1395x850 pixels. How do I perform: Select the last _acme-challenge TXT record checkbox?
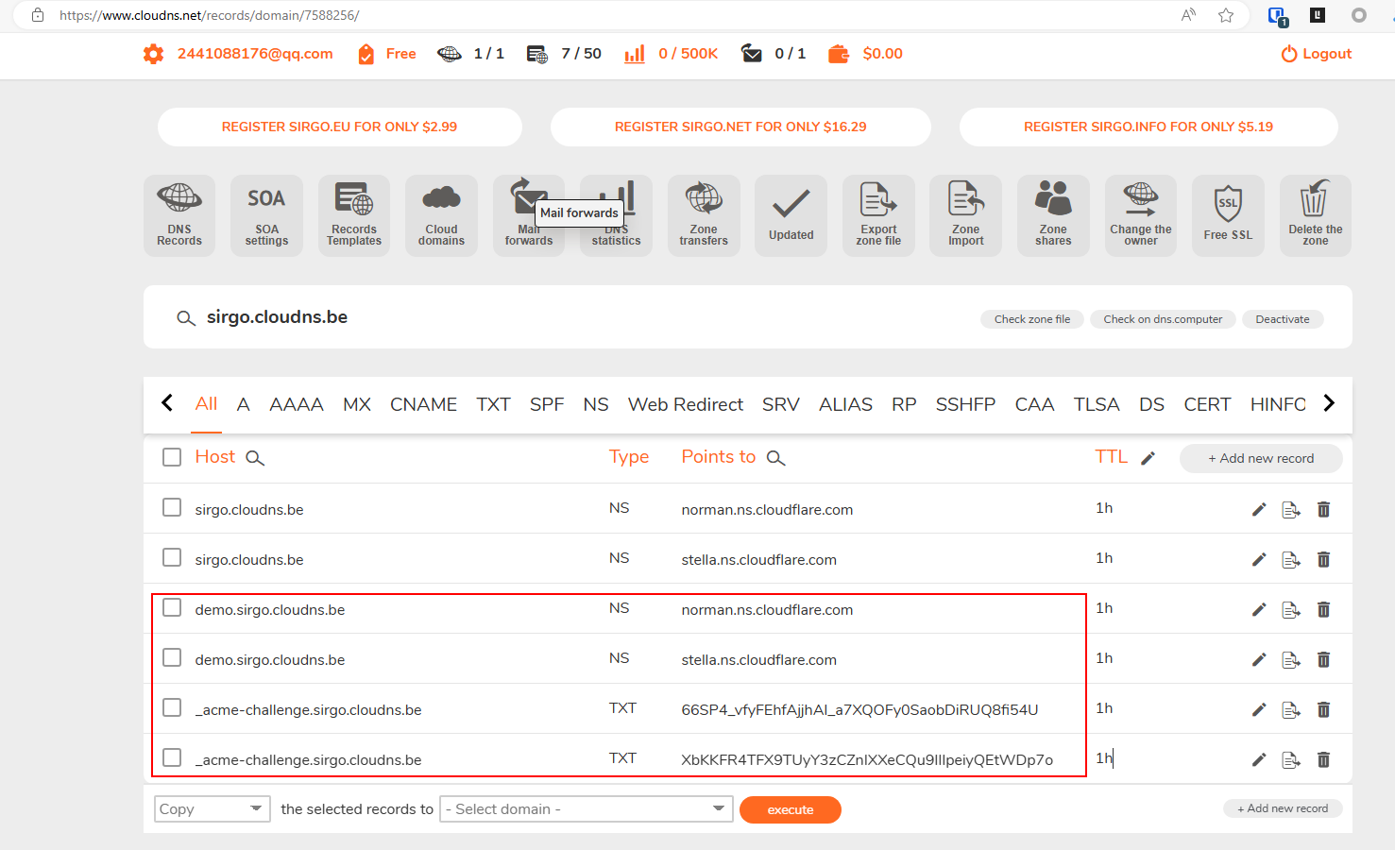tap(172, 758)
